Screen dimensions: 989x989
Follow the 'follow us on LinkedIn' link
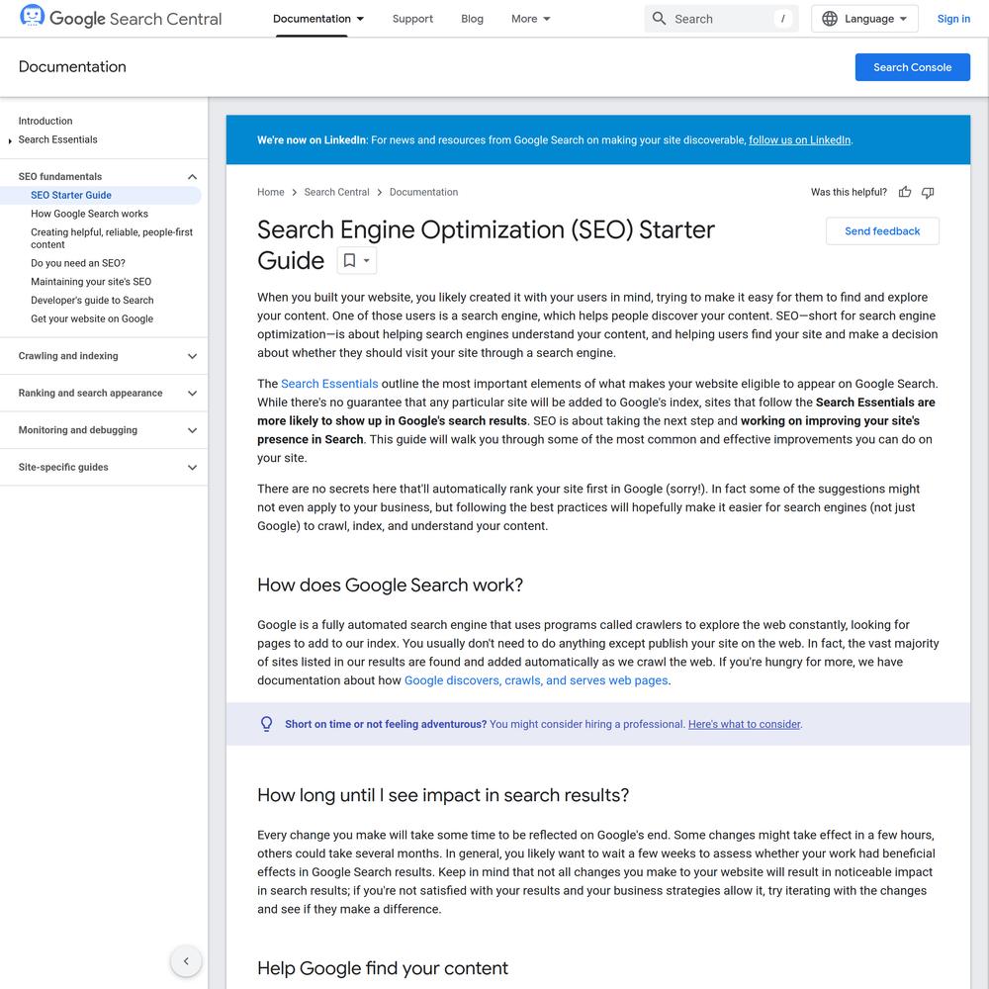pos(799,140)
